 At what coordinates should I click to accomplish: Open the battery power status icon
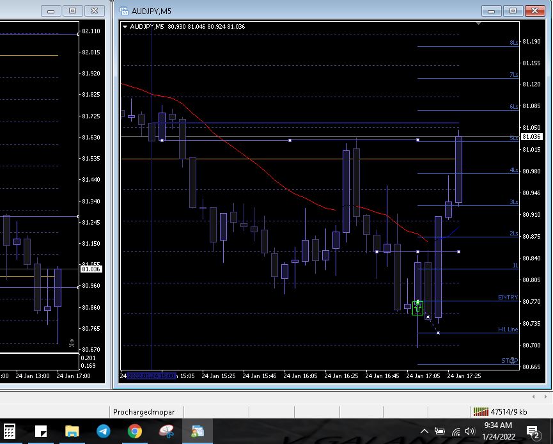(x=439, y=431)
